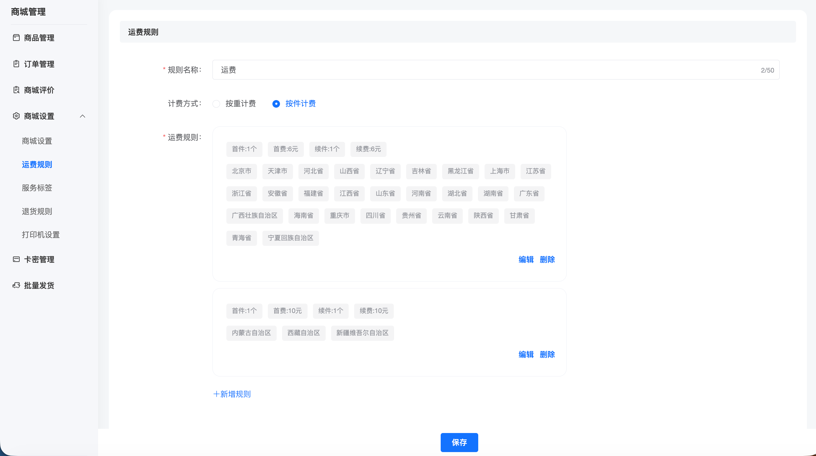Click the 宁夏回族自治区 region tag
Image resolution: width=816 pixels, height=456 pixels.
[x=291, y=238]
